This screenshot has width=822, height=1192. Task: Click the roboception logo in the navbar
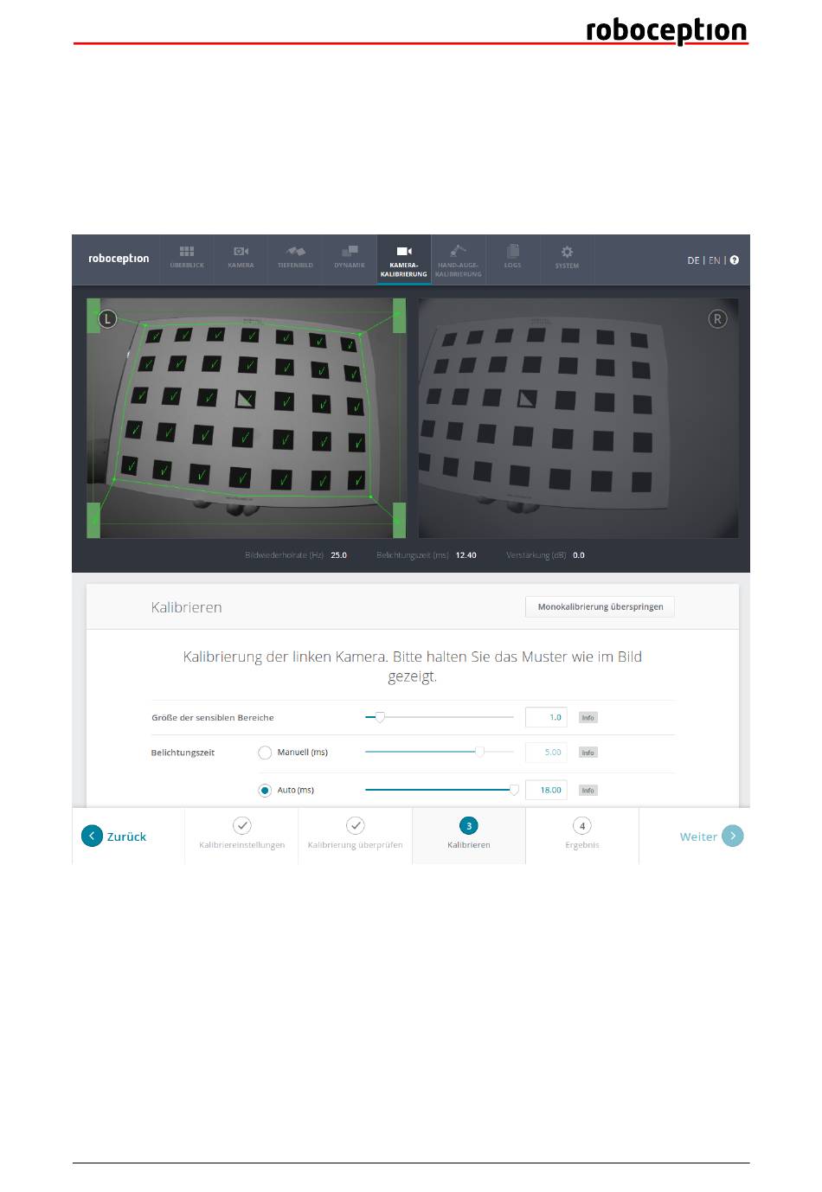point(119,259)
